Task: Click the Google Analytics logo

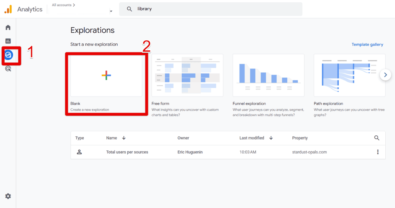Action: point(8,9)
